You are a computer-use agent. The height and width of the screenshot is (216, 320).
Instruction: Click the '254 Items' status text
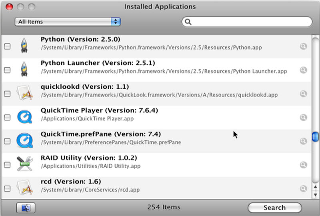click(x=164, y=207)
